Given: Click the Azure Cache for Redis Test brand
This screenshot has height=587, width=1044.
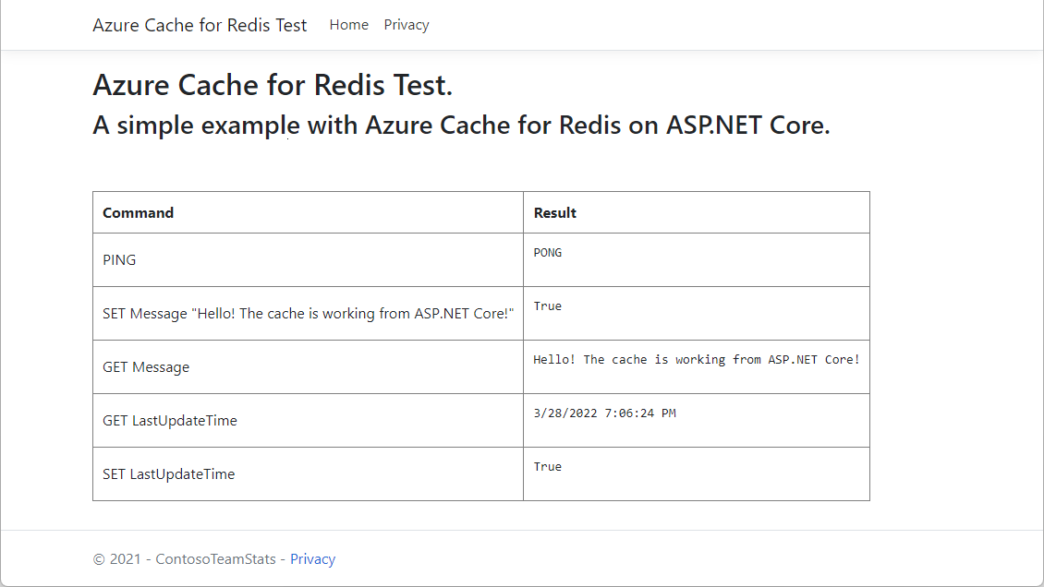Looking at the screenshot, I should (x=200, y=25).
